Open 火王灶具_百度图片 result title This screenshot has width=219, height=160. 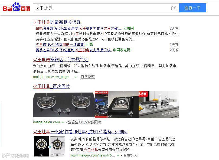coord(51,86)
